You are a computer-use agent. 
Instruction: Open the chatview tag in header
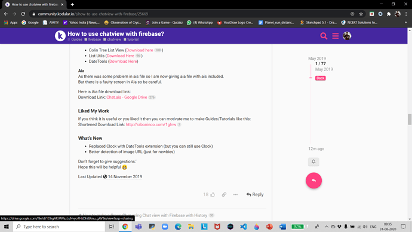click(x=112, y=39)
